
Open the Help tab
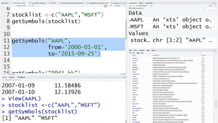point(148,50)
